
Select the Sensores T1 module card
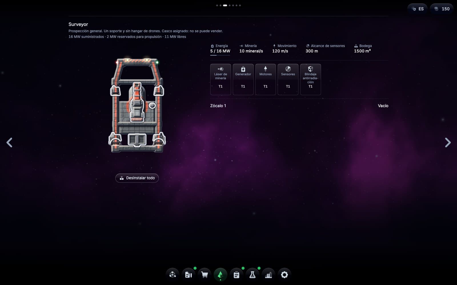coord(288,79)
